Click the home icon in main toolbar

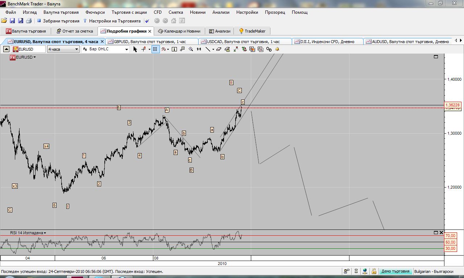pos(174,21)
